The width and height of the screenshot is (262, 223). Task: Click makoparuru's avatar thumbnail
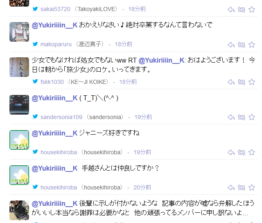19,32
